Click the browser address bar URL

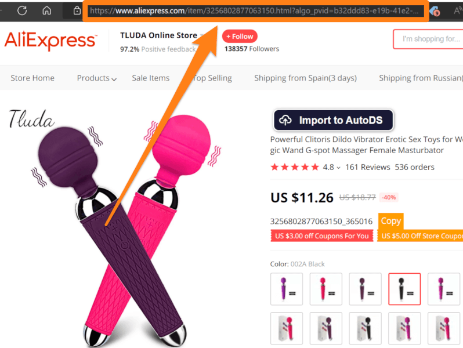pos(254,11)
